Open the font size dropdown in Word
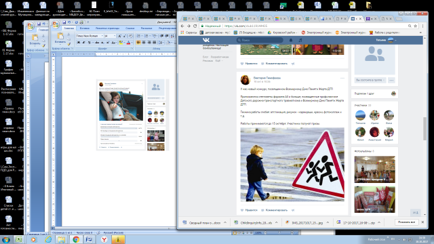Image resolution: width=434 pixels, height=244 pixels. pyautogui.click(x=115, y=36)
